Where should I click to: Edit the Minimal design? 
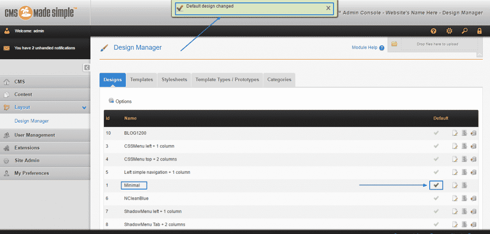click(x=455, y=185)
